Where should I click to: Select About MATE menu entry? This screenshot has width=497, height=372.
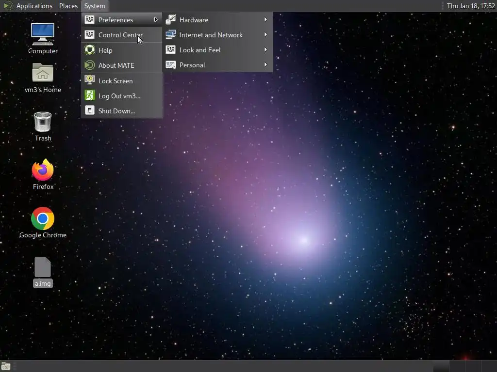tap(122, 65)
